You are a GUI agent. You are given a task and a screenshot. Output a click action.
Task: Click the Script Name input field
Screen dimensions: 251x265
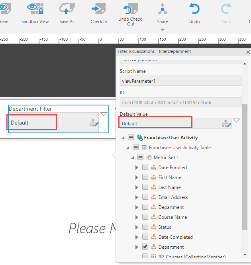pos(180,81)
